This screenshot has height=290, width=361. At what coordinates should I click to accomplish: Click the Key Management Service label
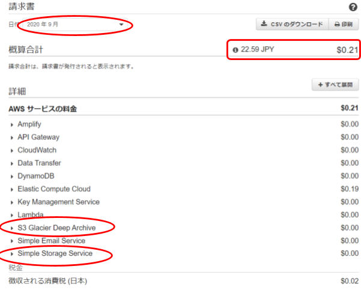coord(58,202)
